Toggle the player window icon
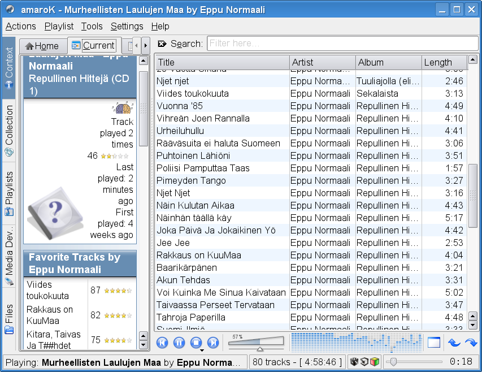The width and height of the screenshot is (482, 372). click(x=434, y=343)
